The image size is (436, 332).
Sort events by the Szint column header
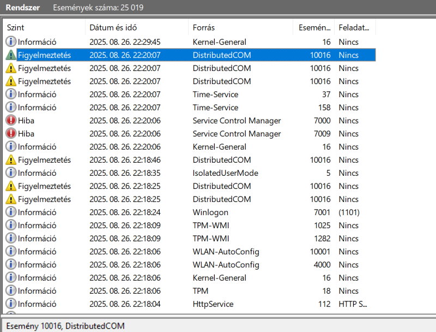point(45,27)
